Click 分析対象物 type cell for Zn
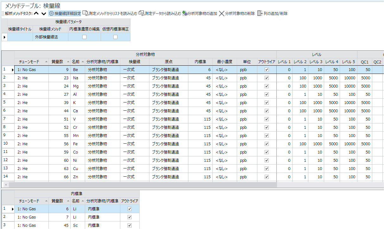This screenshot has height=229, width=384. pos(103,177)
